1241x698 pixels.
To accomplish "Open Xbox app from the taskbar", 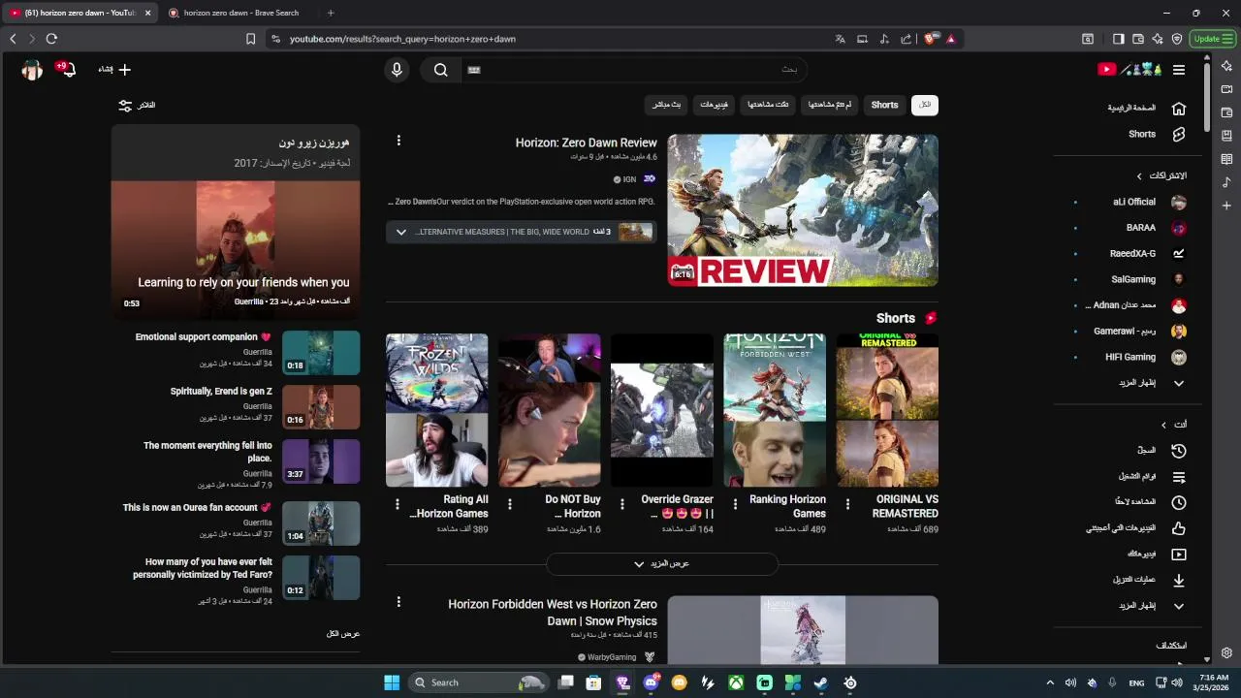I will tap(736, 682).
